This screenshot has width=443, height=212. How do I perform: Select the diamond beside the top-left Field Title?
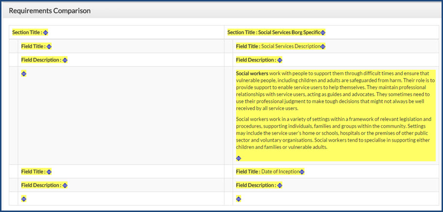point(49,47)
